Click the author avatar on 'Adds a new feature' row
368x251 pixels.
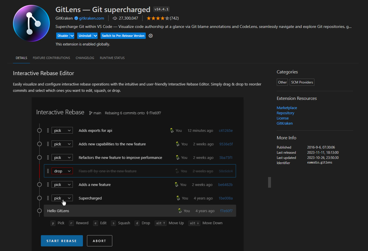tap(177, 185)
